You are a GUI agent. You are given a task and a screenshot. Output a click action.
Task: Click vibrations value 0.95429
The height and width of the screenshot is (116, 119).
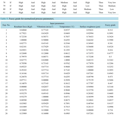tap(45, 103)
